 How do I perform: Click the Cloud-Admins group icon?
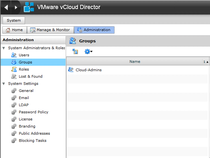(71, 70)
